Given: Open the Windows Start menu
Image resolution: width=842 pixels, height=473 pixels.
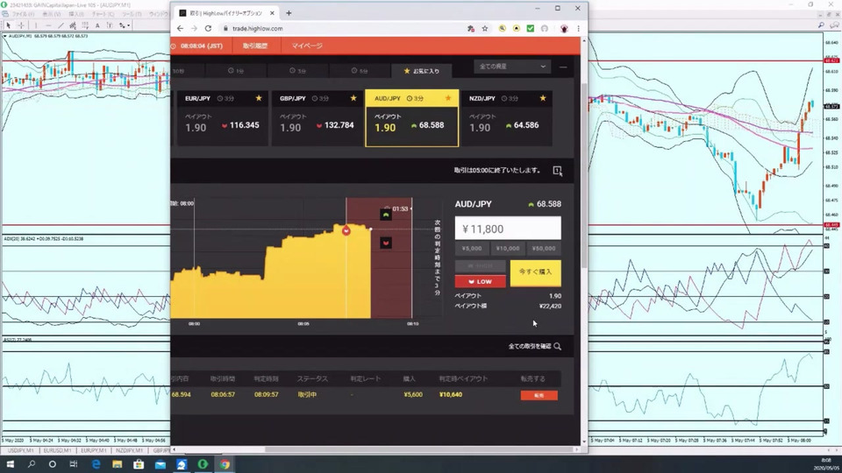Looking at the screenshot, I should 10,464.
